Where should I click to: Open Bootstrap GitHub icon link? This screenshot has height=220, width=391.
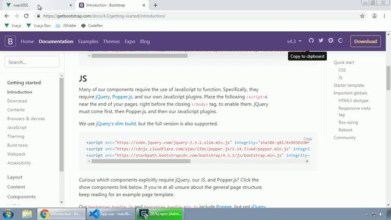coord(311,40)
